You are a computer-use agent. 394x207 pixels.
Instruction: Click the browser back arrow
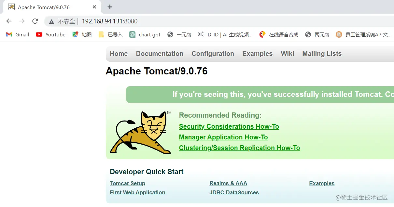9,21
